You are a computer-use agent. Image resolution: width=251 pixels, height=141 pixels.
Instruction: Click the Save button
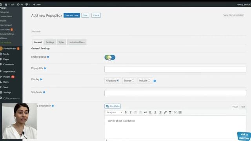click(x=85, y=15)
